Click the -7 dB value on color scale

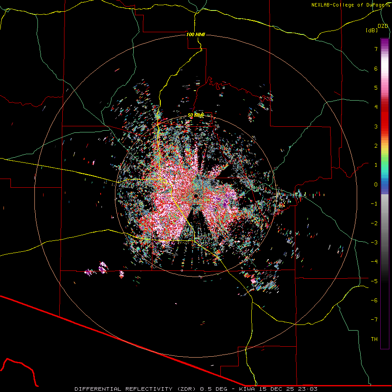pyautogui.click(x=374, y=320)
